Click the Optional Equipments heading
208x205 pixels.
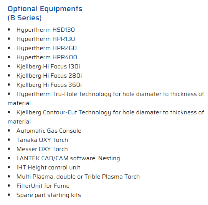45,9
